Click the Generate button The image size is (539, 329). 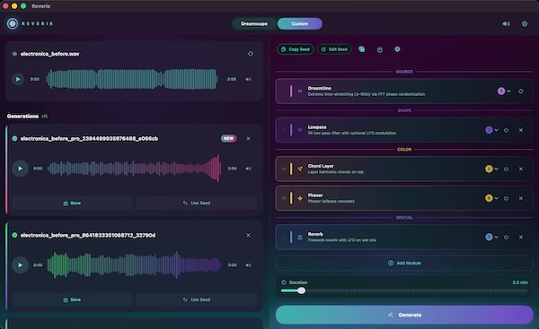point(404,315)
